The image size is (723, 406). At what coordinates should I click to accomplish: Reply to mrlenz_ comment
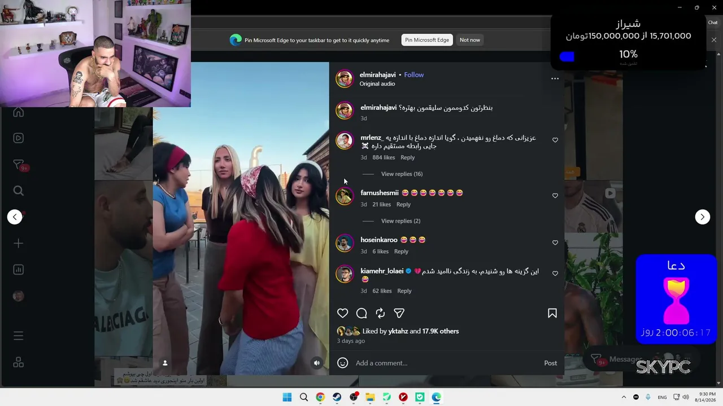(x=407, y=158)
